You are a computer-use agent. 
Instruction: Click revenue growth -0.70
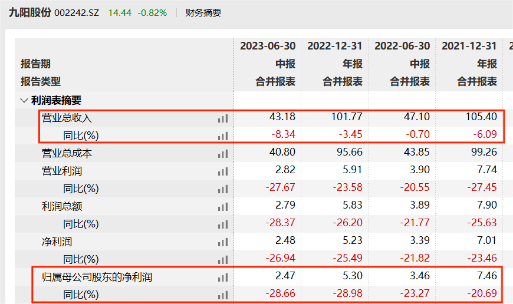418,134
